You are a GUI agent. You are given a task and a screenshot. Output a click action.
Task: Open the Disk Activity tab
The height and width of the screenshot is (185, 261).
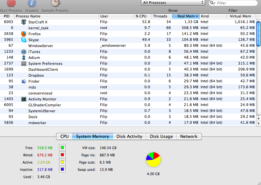pos(129,136)
